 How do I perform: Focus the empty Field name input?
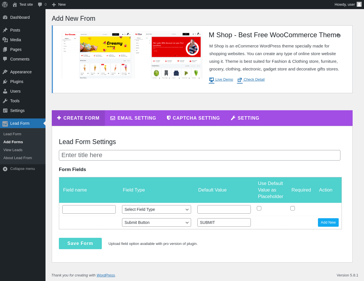[x=89, y=209]
